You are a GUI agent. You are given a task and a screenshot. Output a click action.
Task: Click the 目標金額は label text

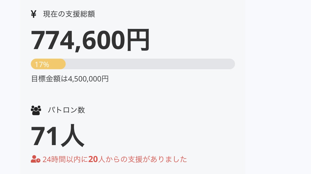pos(49,79)
